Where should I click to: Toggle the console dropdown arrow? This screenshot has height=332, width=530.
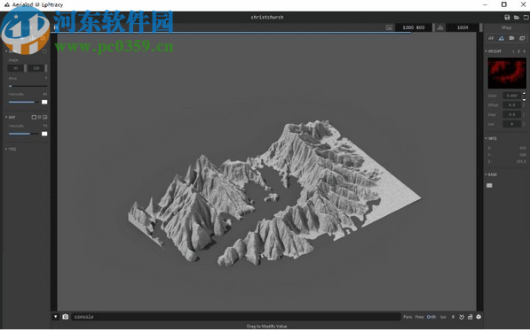56,317
